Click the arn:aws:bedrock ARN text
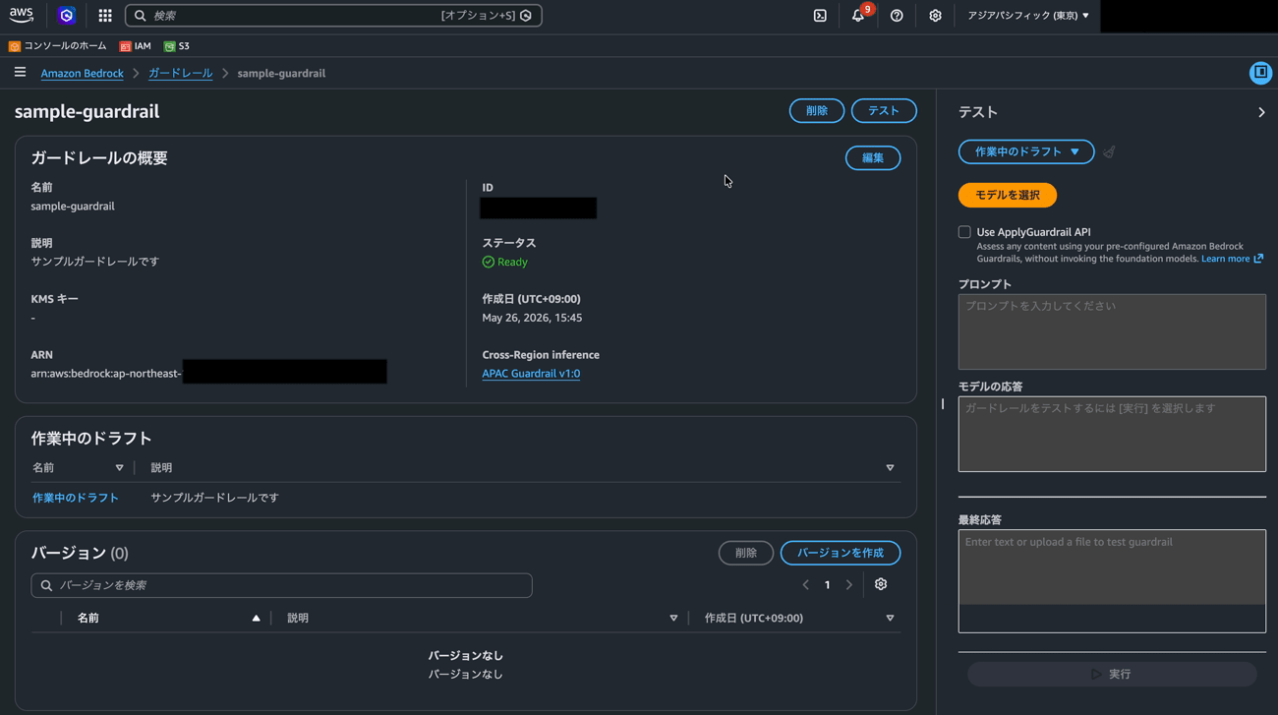 point(106,374)
